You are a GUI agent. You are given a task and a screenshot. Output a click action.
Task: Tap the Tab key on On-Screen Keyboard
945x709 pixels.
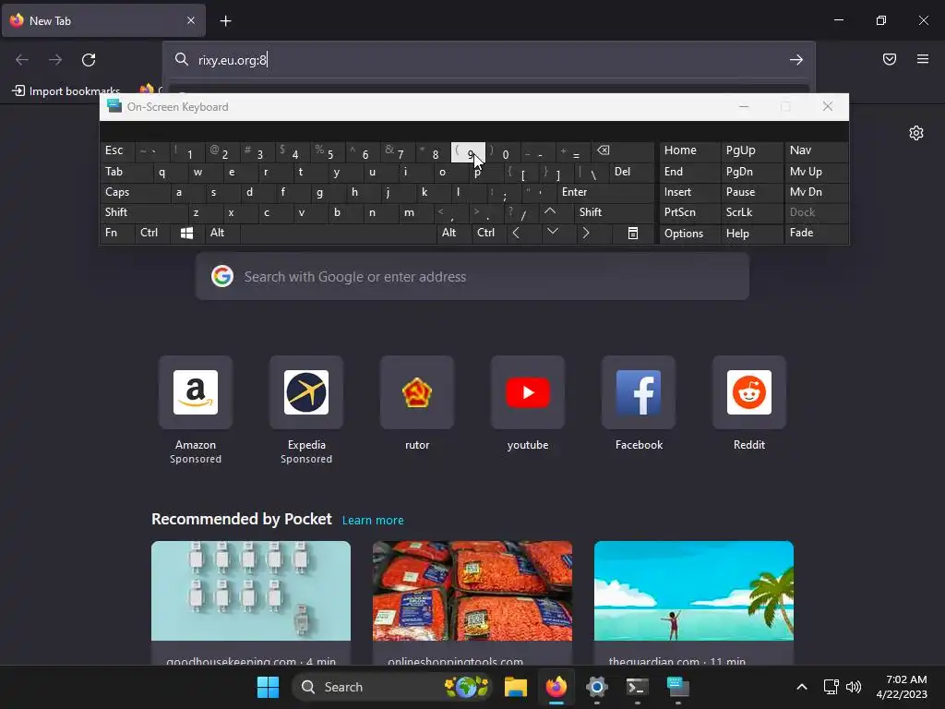pyautogui.click(x=126, y=173)
